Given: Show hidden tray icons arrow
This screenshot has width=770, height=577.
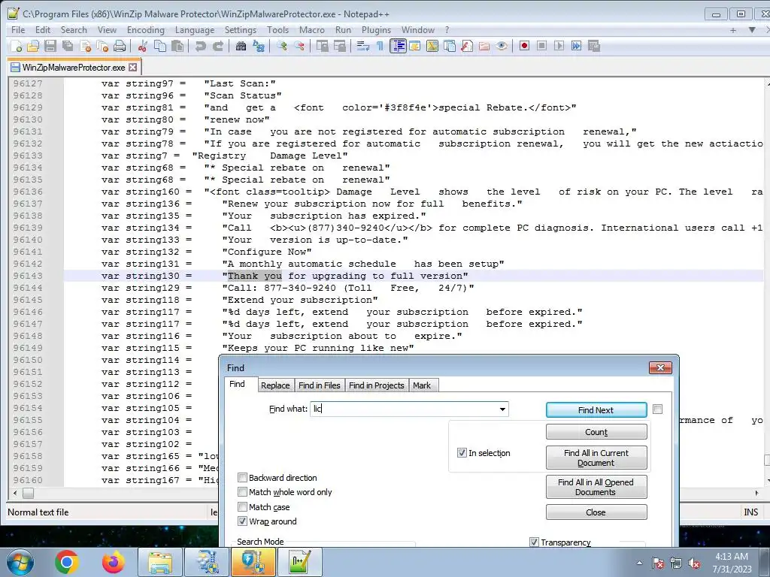Looking at the screenshot, I should click(639, 563).
